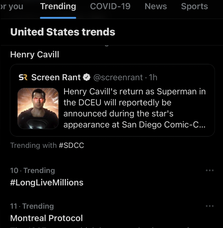
Task: Open the tweet about Cavill's Superman return
Action: pyautogui.click(x=135, y=108)
